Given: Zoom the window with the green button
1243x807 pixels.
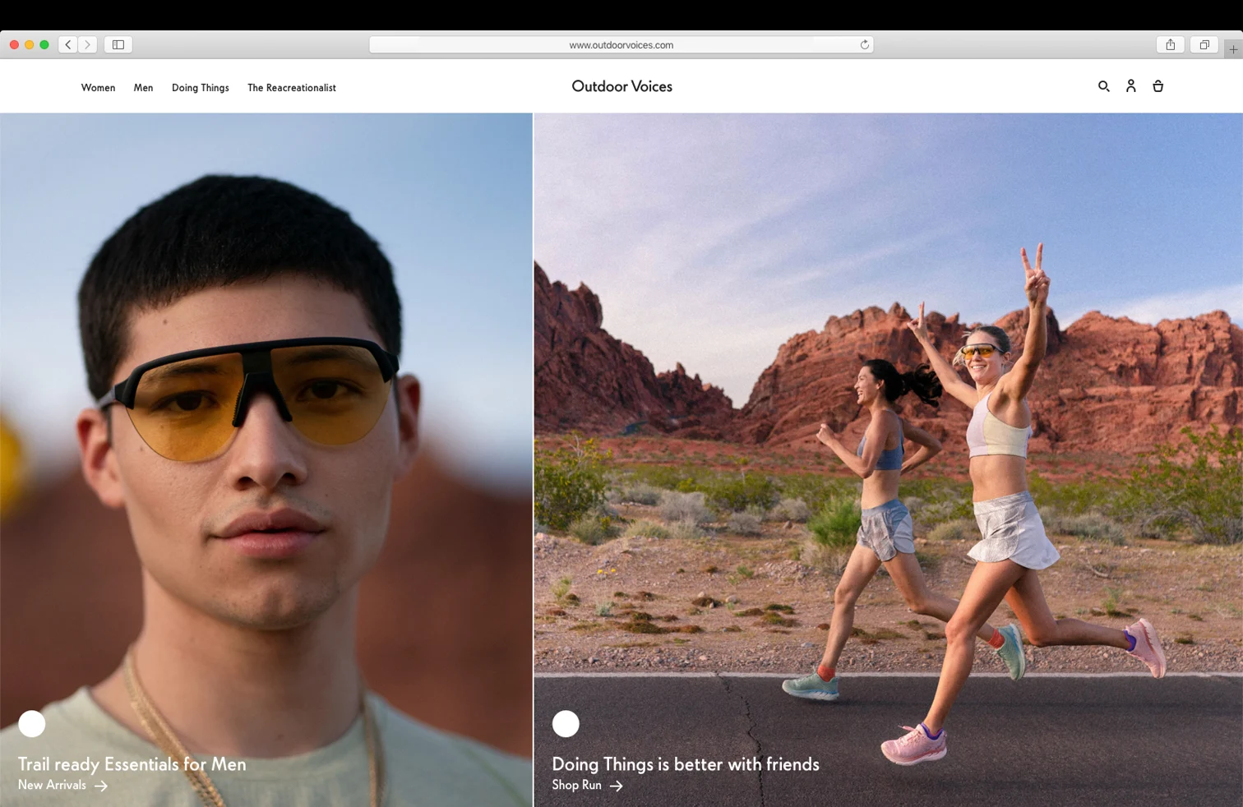Looking at the screenshot, I should click(x=44, y=44).
